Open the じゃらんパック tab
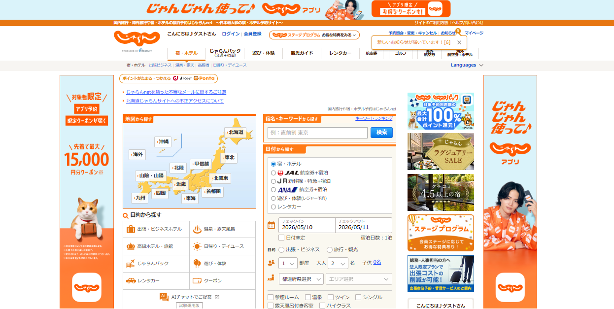The image size is (614, 309). (225, 53)
